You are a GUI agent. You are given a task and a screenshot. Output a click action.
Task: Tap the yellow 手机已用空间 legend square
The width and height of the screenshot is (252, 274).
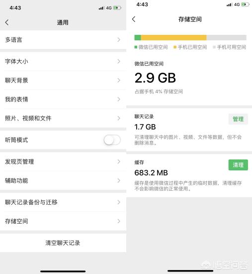click(175, 47)
